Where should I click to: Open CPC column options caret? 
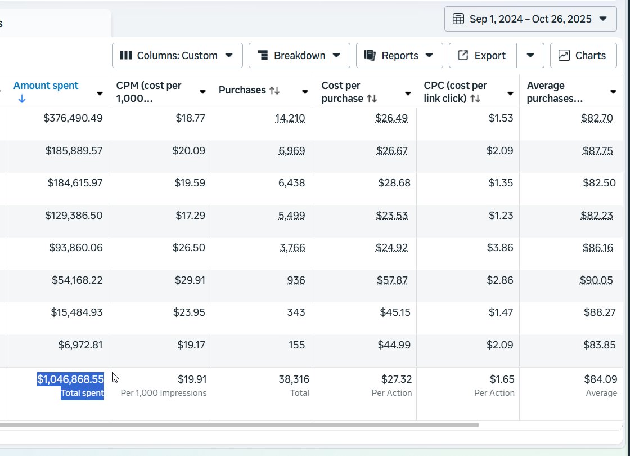tap(510, 93)
